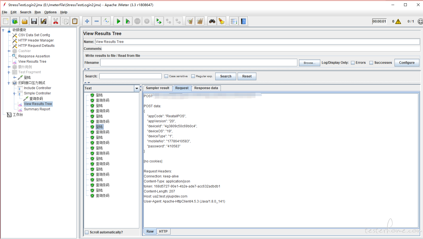The image size is (423, 239).
Task: Toggle Scroll automatically checkbox
Action: 87,232
